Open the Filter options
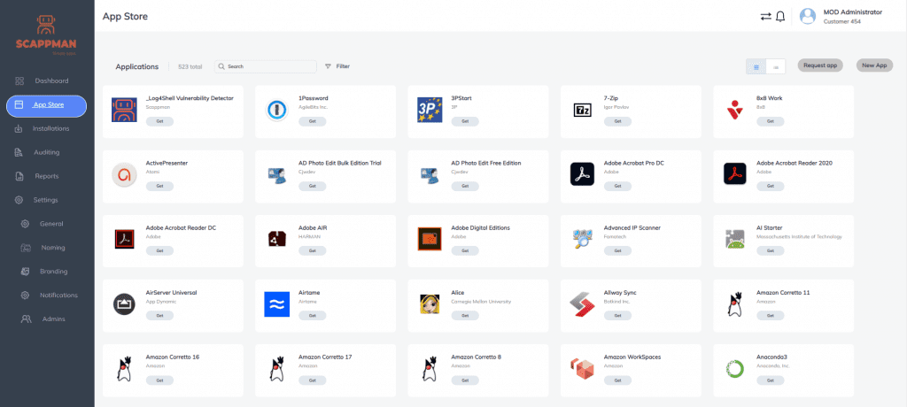Image resolution: width=907 pixels, height=407 pixels. [x=337, y=66]
